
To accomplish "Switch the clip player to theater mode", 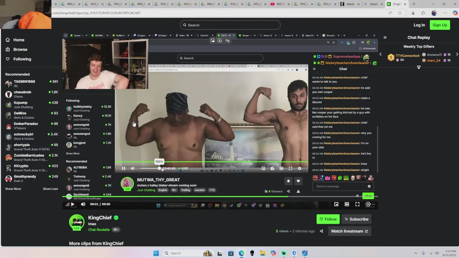I will point(347,204).
